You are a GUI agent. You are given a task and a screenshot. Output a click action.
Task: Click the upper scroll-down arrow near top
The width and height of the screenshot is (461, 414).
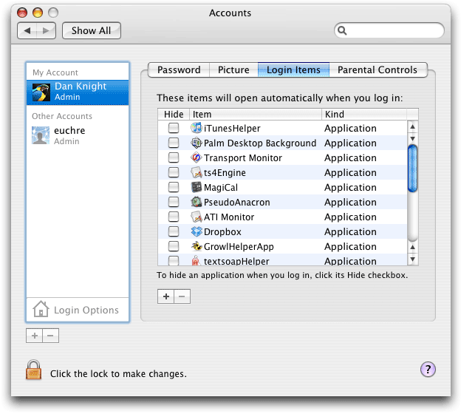[412, 138]
